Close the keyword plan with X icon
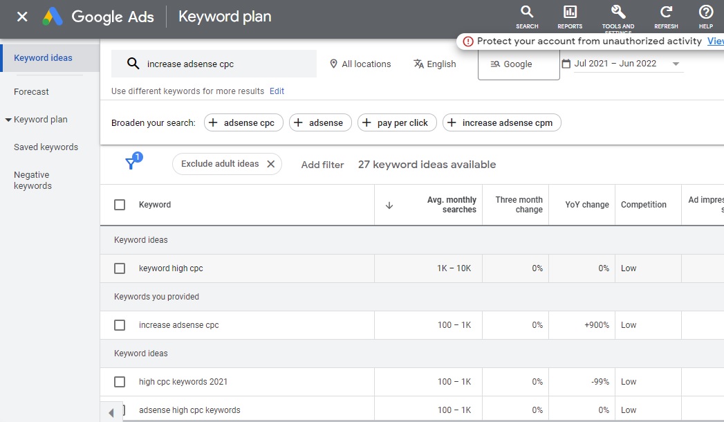 click(21, 17)
